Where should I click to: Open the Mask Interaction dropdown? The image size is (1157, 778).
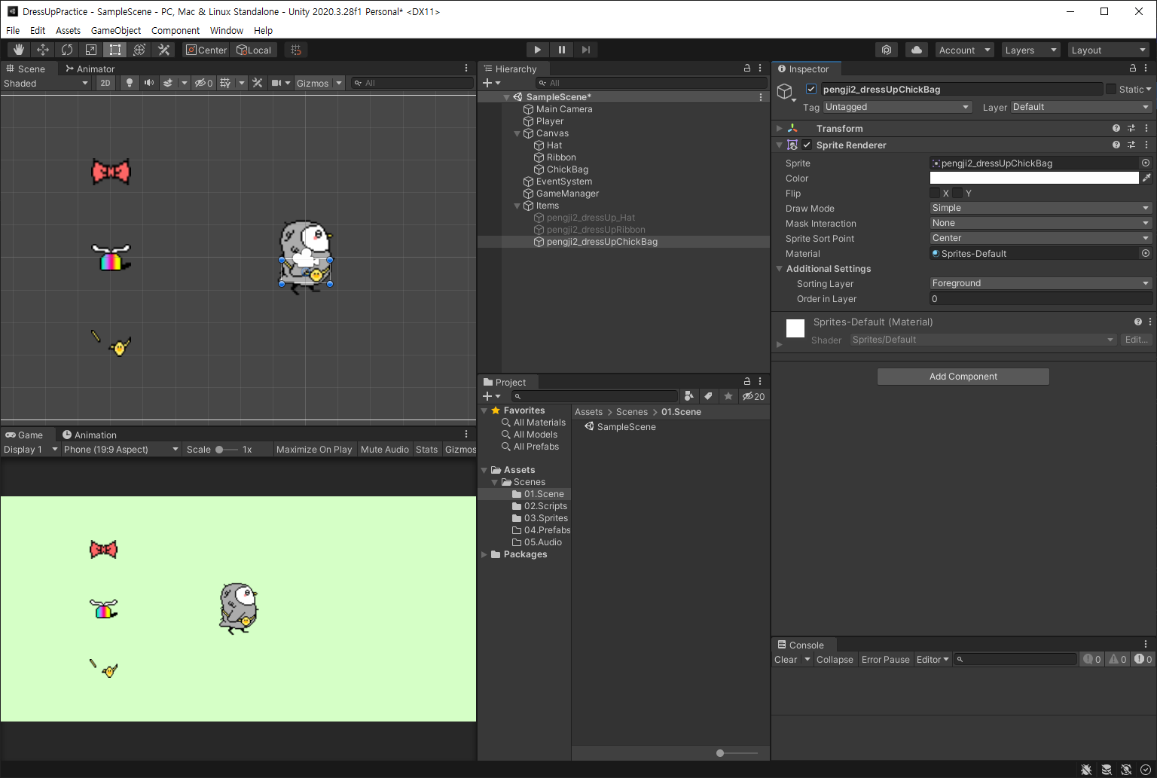[1041, 223]
